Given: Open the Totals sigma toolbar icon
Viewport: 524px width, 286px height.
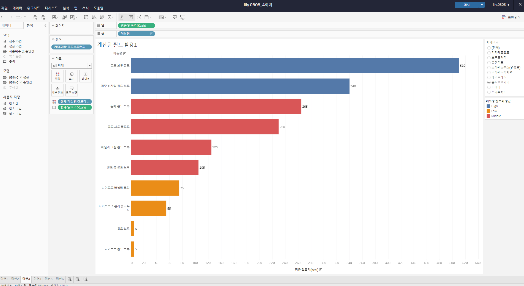Looking at the screenshot, I should (110, 17).
